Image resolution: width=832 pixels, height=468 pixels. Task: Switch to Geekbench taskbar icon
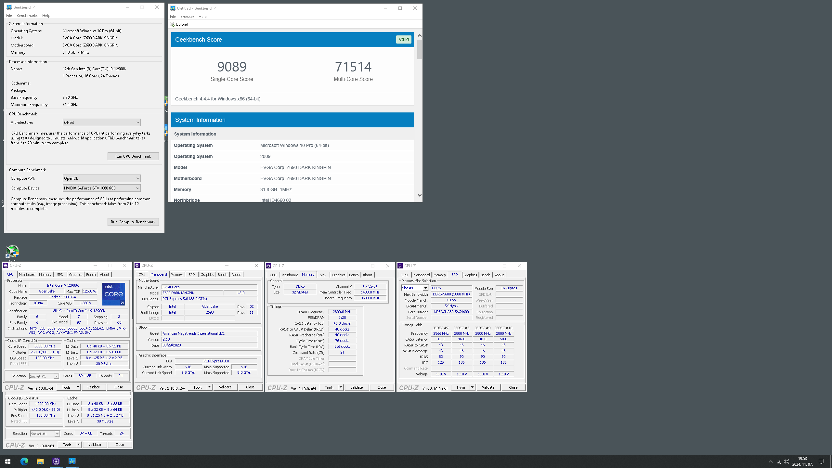[72, 461]
